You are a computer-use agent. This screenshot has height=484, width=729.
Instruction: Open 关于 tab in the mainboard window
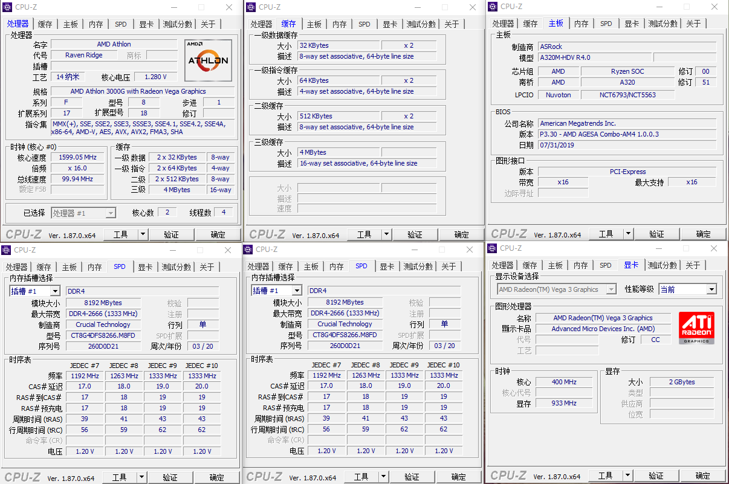[693, 24]
